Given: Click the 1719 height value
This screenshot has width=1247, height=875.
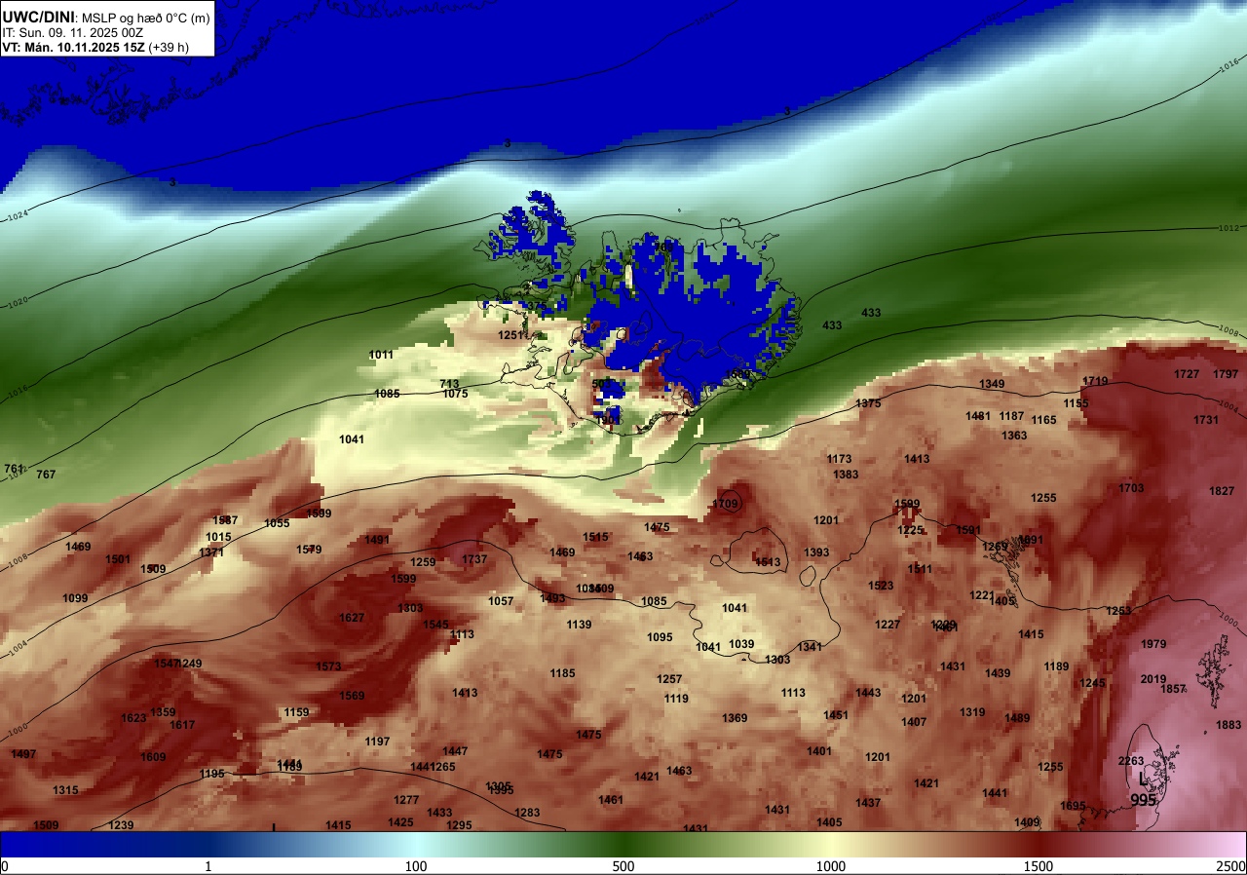Looking at the screenshot, I should [x=1095, y=381].
